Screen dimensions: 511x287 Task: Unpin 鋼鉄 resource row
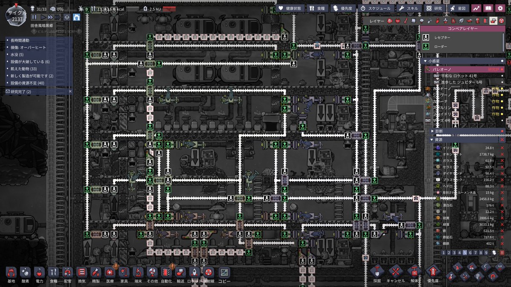click(x=502, y=243)
